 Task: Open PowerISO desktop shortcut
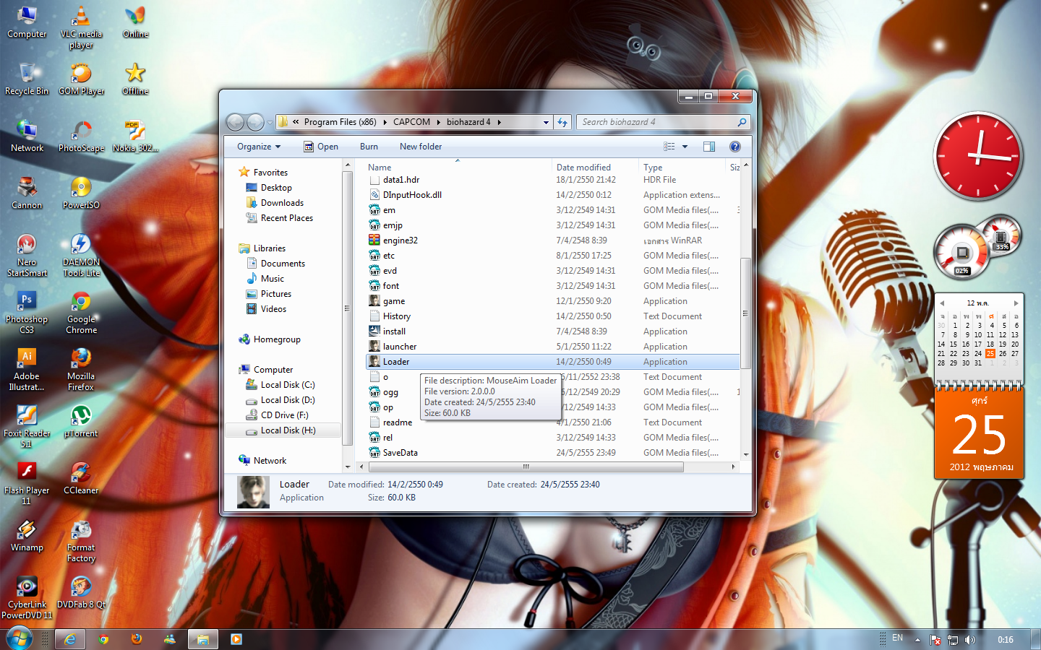click(x=81, y=194)
